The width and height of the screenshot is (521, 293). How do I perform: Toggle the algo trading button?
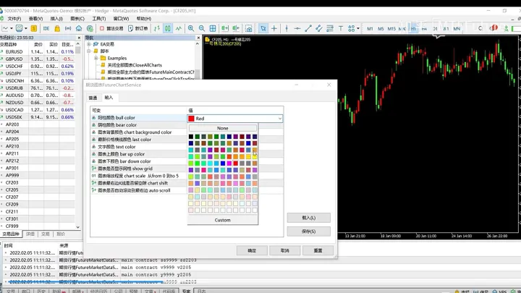[111, 28]
